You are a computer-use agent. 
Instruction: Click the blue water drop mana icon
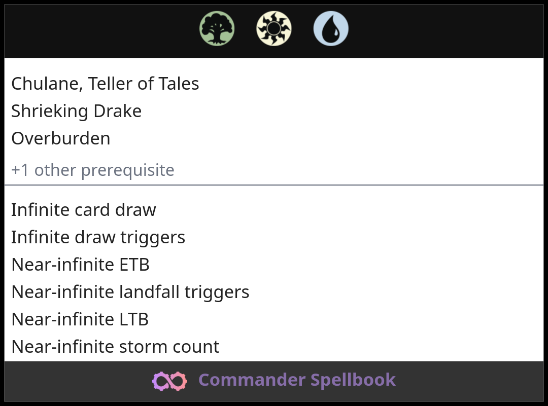pos(331,29)
